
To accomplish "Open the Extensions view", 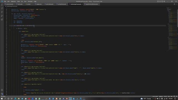I will tap(2, 19).
